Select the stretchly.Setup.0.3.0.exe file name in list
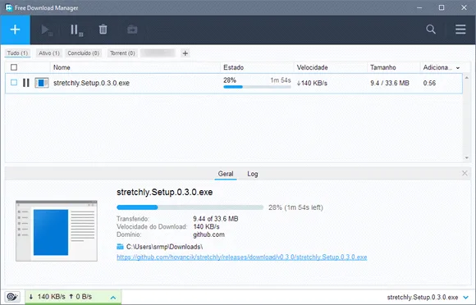476x305 pixels. pos(91,83)
